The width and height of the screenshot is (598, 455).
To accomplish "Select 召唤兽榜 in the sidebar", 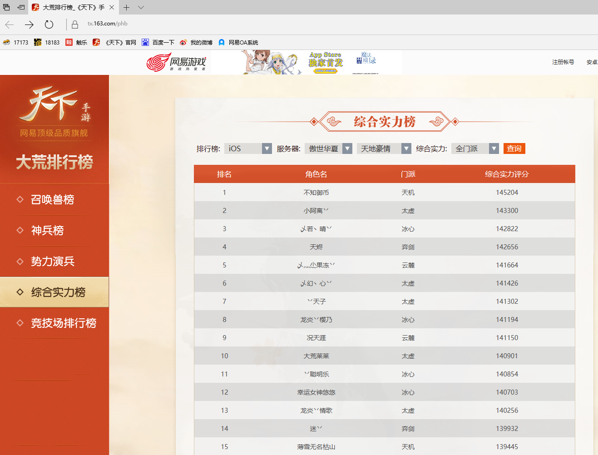I will point(52,199).
